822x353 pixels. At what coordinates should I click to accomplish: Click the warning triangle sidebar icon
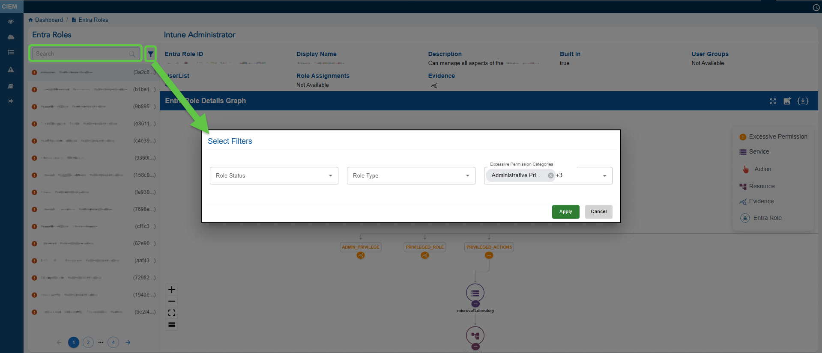pos(11,70)
